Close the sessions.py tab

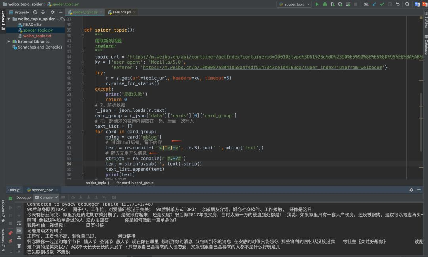(x=134, y=12)
